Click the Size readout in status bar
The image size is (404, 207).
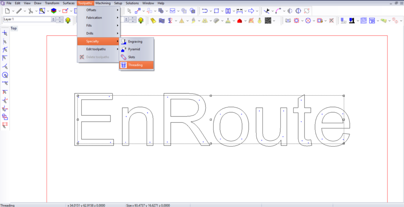click(148, 205)
